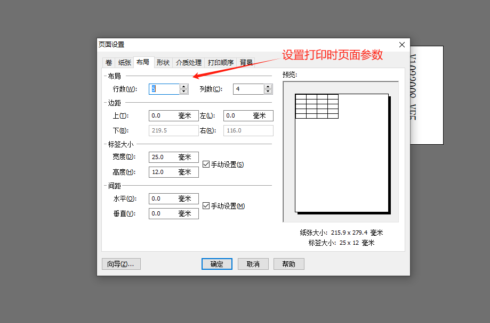Screen dimensions: 490x323
Task: Click the 标签大小 25 x 12 text
Action: (341, 243)
